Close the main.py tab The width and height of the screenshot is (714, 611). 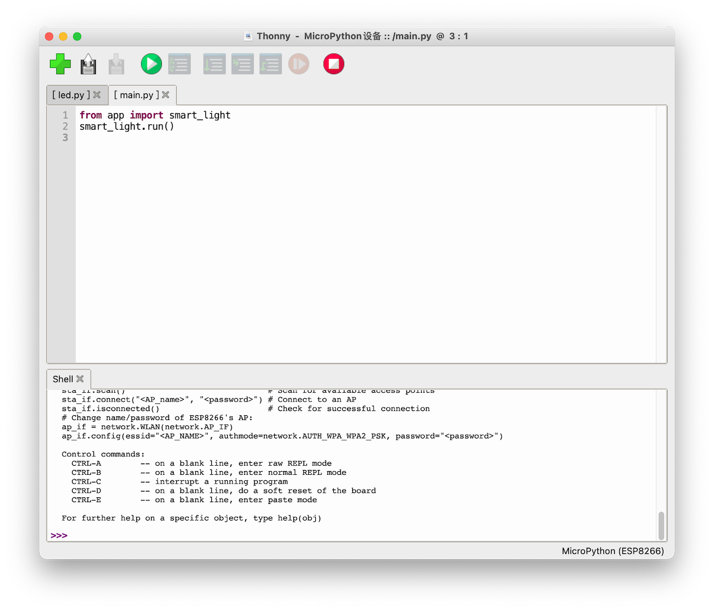(166, 95)
